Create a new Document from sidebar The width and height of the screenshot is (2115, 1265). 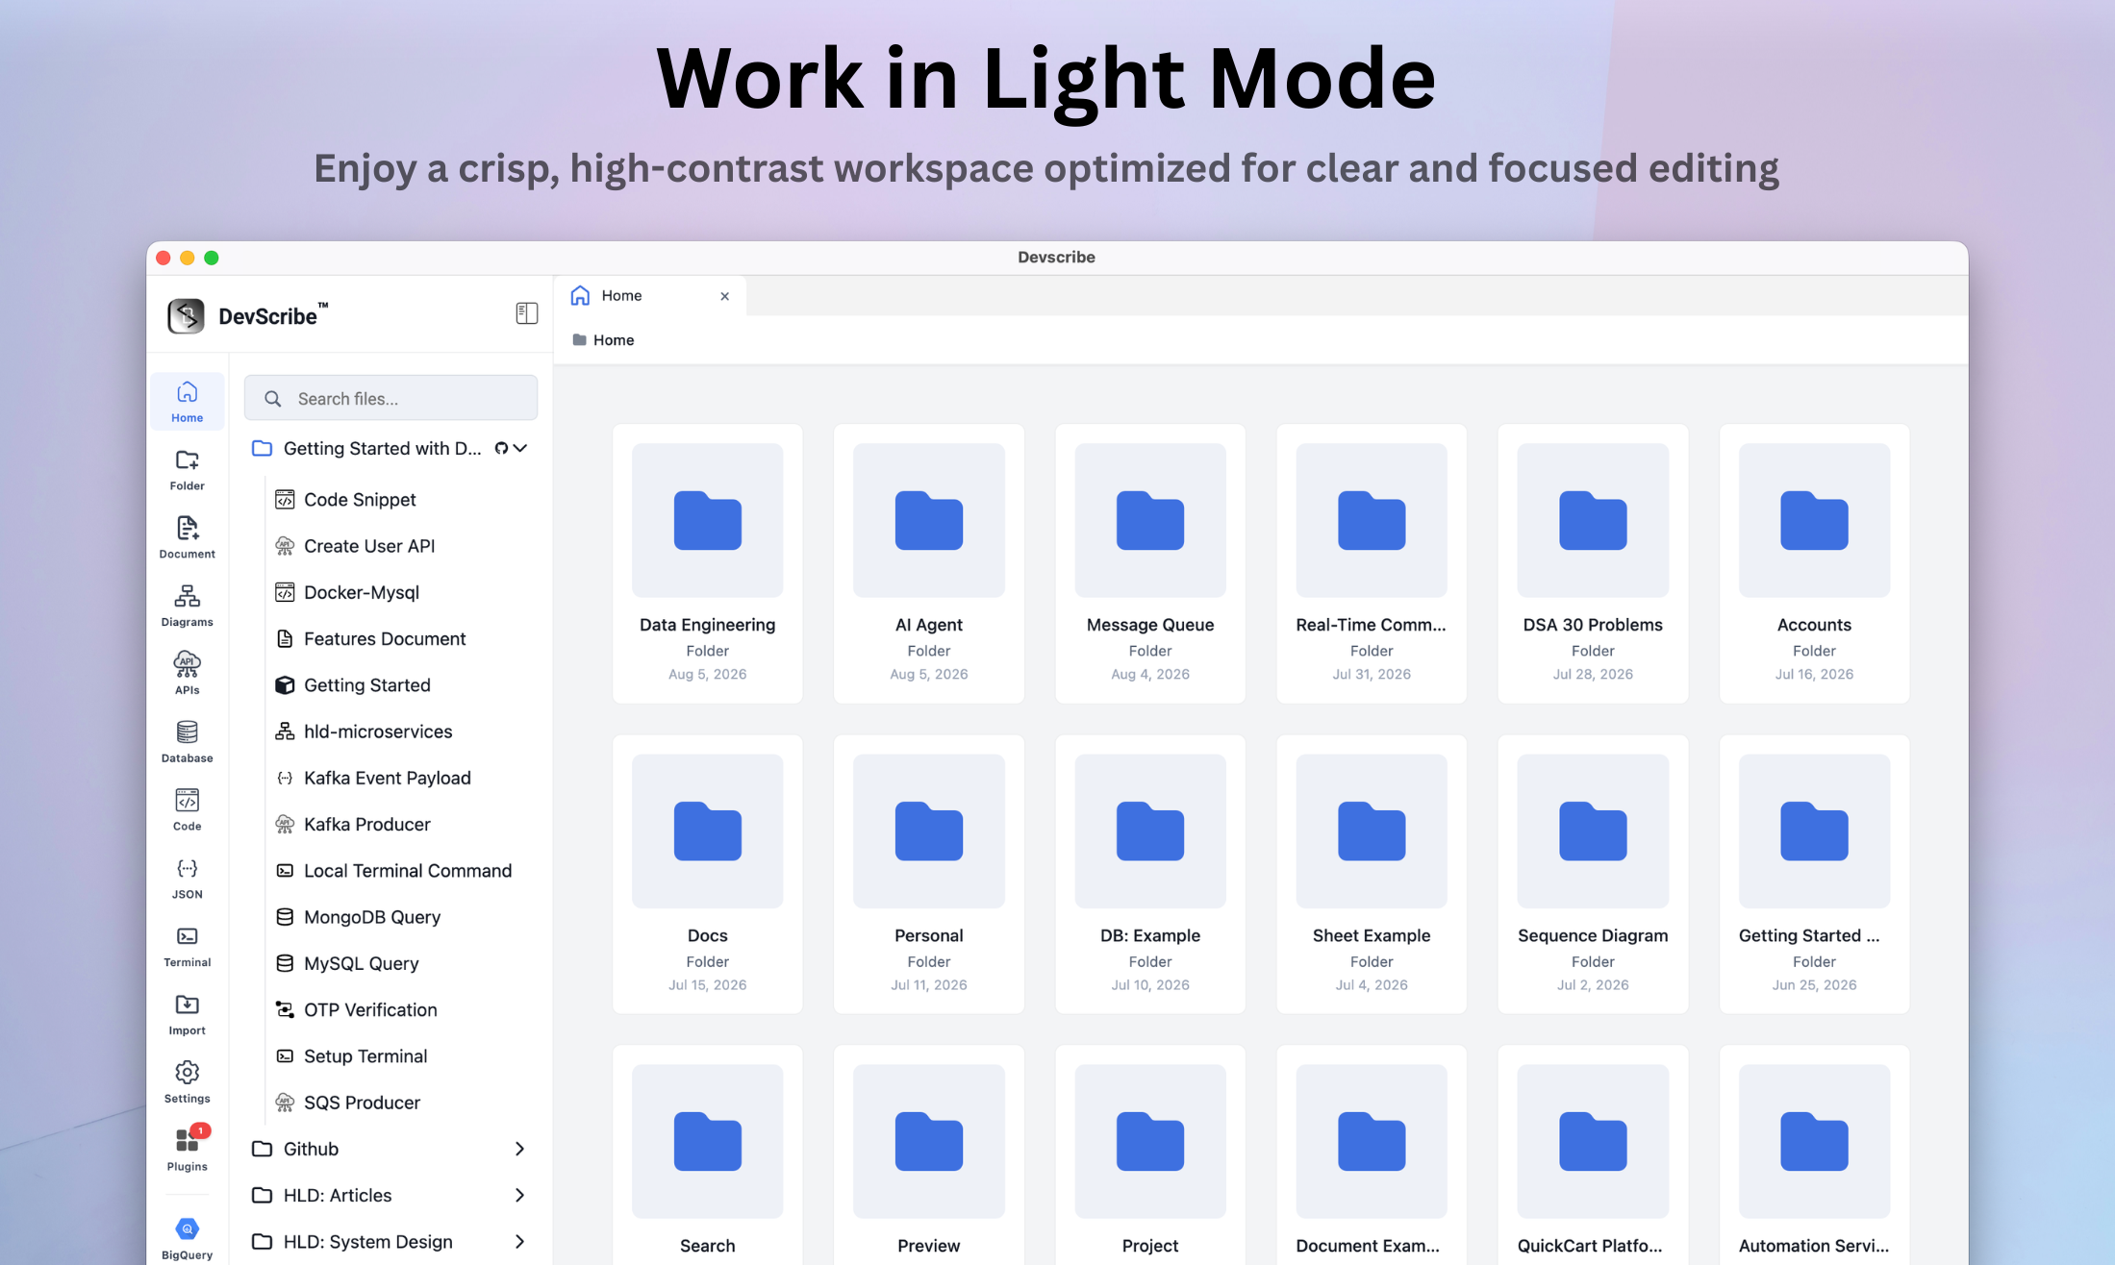187,537
